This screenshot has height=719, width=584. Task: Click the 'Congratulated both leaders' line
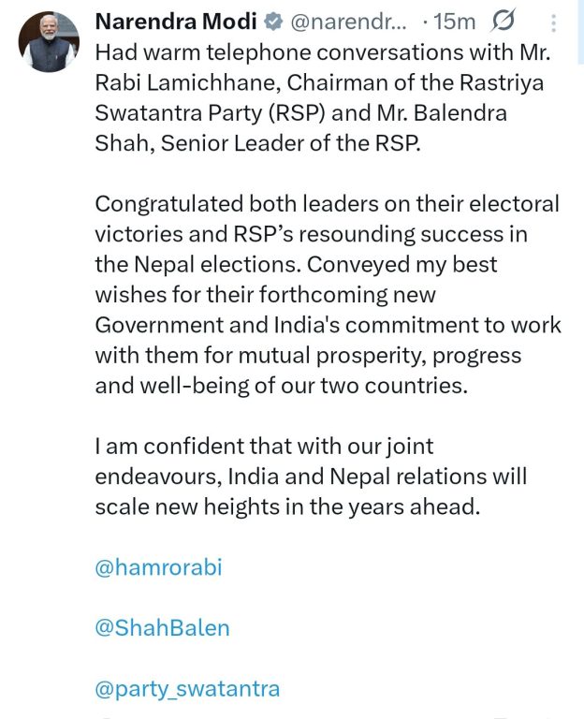tap(327, 203)
